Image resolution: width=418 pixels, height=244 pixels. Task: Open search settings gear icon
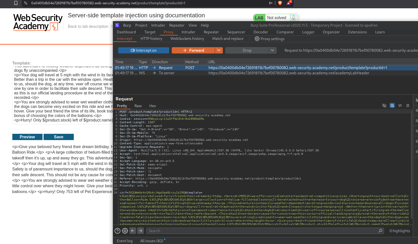click(x=125, y=231)
